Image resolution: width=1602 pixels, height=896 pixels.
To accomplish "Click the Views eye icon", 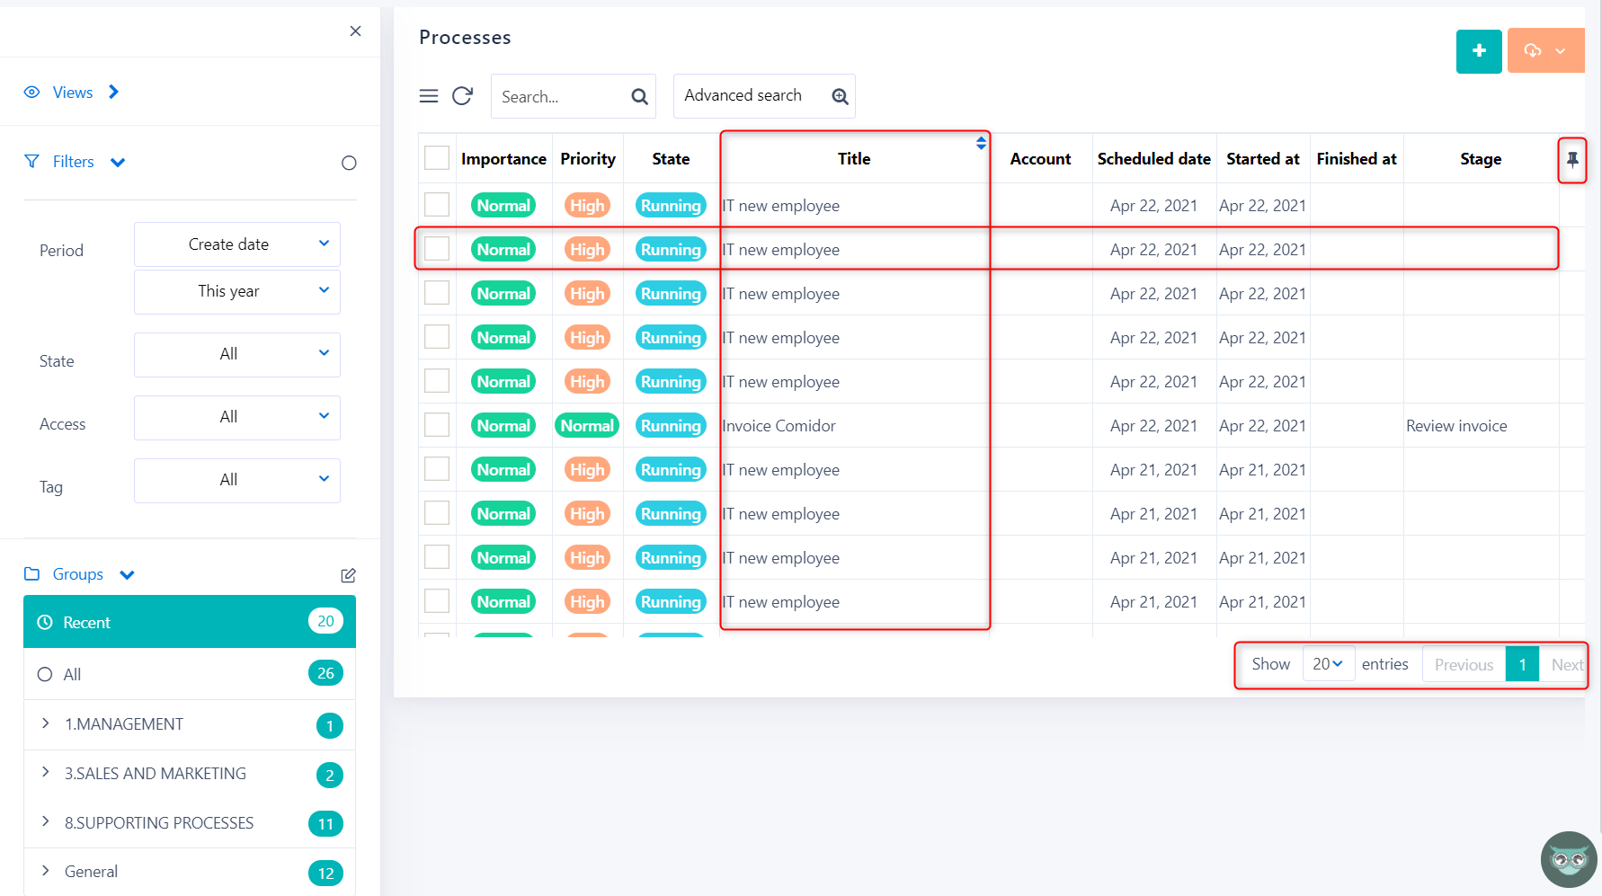I will tap(31, 93).
